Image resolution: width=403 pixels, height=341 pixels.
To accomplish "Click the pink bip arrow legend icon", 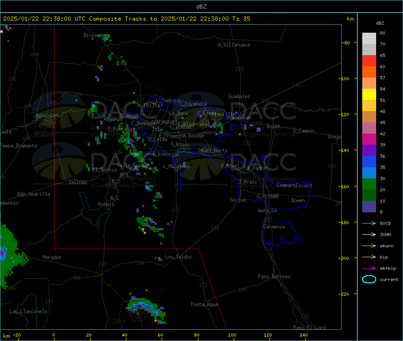I will tap(369, 257).
